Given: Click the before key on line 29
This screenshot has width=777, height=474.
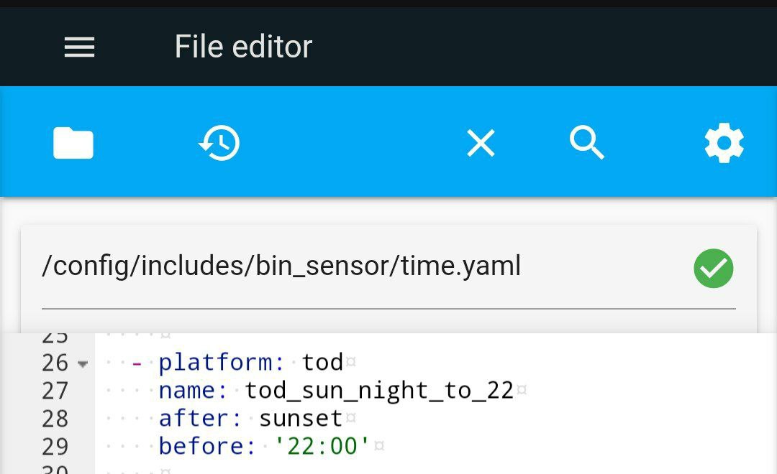Looking at the screenshot, I should [x=201, y=446].
